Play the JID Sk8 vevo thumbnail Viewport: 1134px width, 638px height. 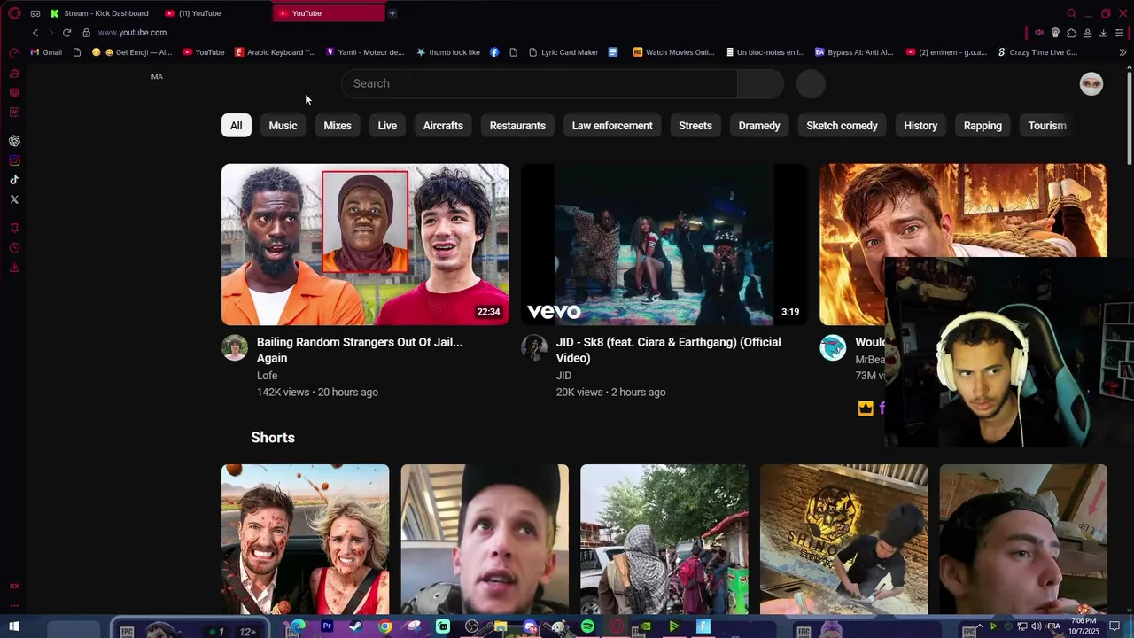664,245
